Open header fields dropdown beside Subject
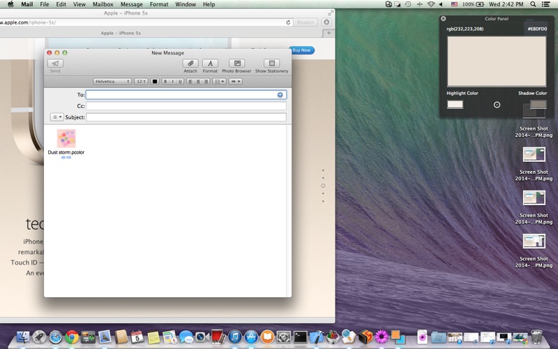Viewport: 558px width, 349px height. (56, 117)
